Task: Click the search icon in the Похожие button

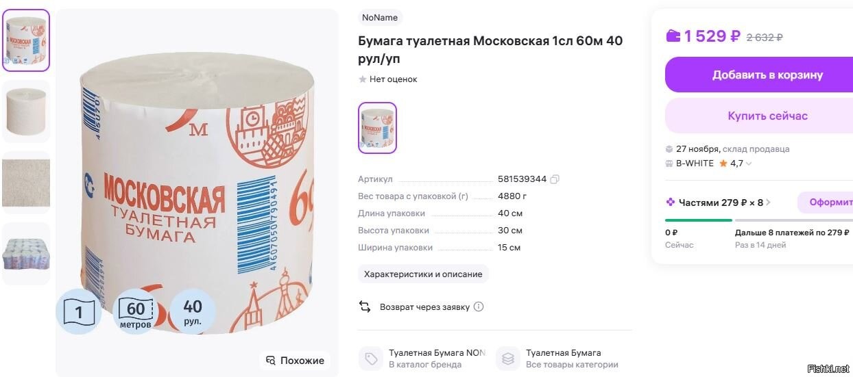Action: click(271, 361)
